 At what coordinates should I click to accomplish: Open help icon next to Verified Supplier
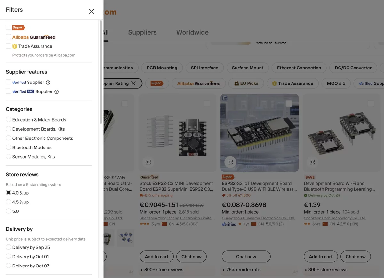point(48,83)
